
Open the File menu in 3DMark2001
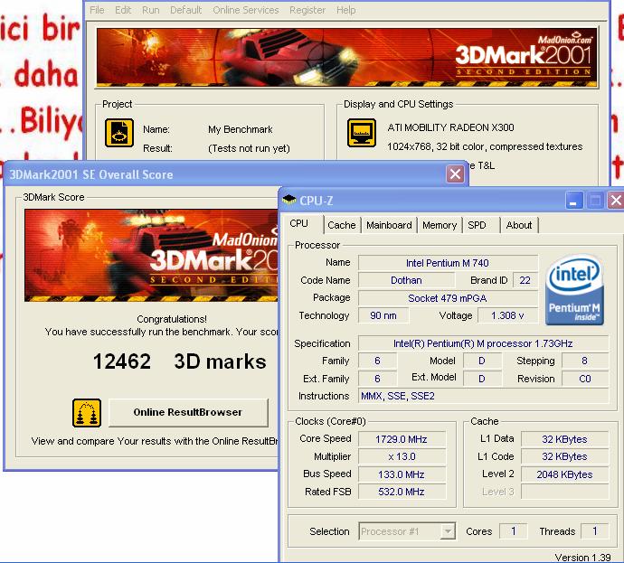click(x=97, y=10)
